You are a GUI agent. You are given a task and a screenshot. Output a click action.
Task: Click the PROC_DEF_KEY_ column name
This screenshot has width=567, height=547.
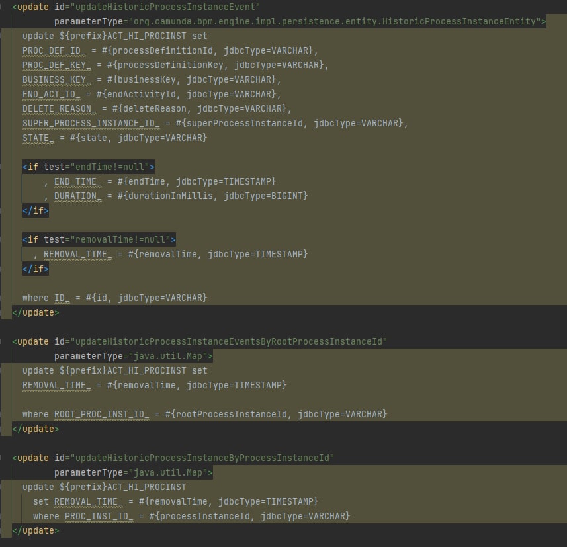pos(57,65)
